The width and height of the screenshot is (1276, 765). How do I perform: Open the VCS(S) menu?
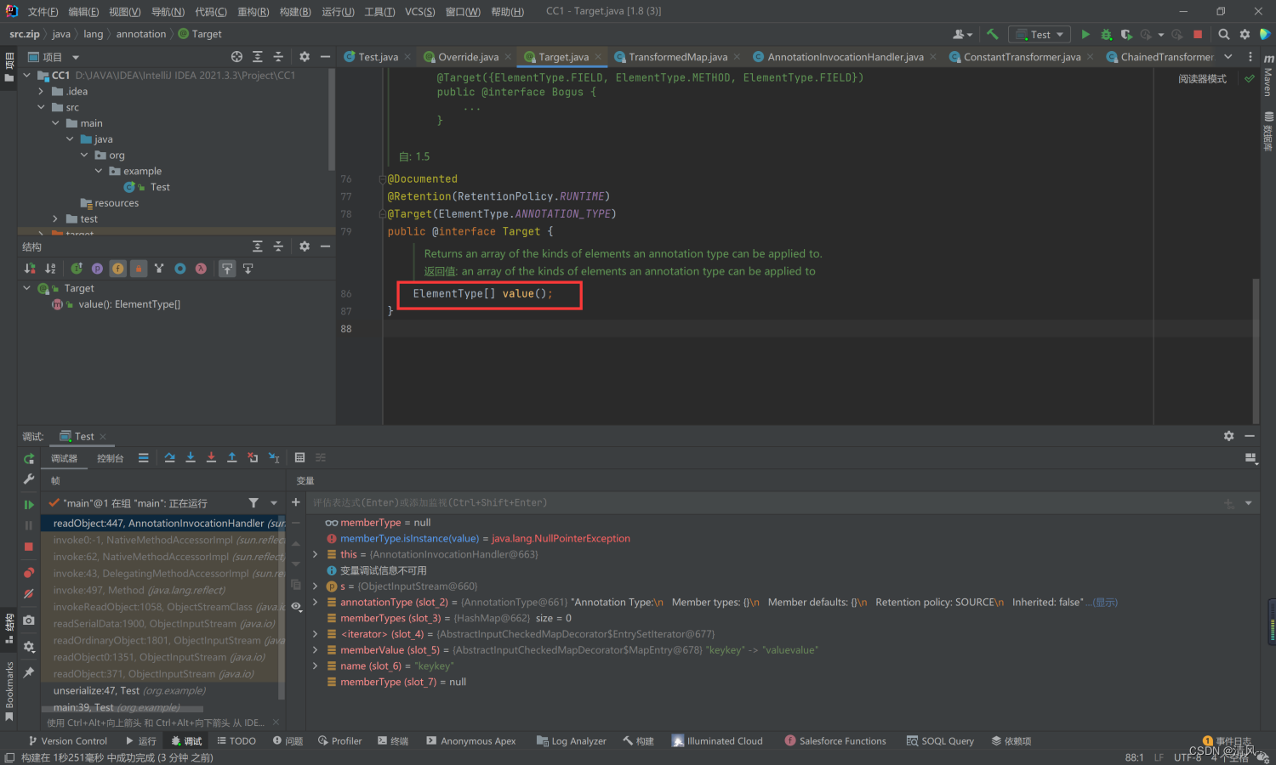point(420,11)
